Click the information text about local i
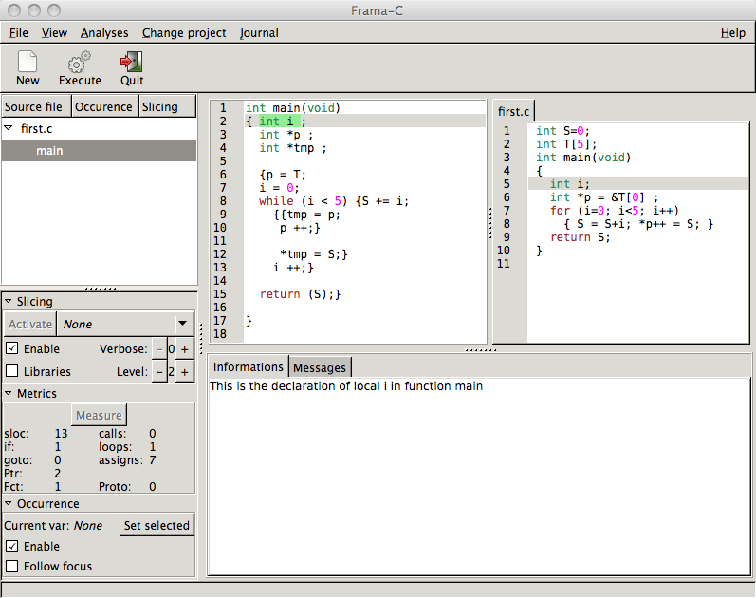The width and height of the screenshot is (756, 598). pos(346,386)
